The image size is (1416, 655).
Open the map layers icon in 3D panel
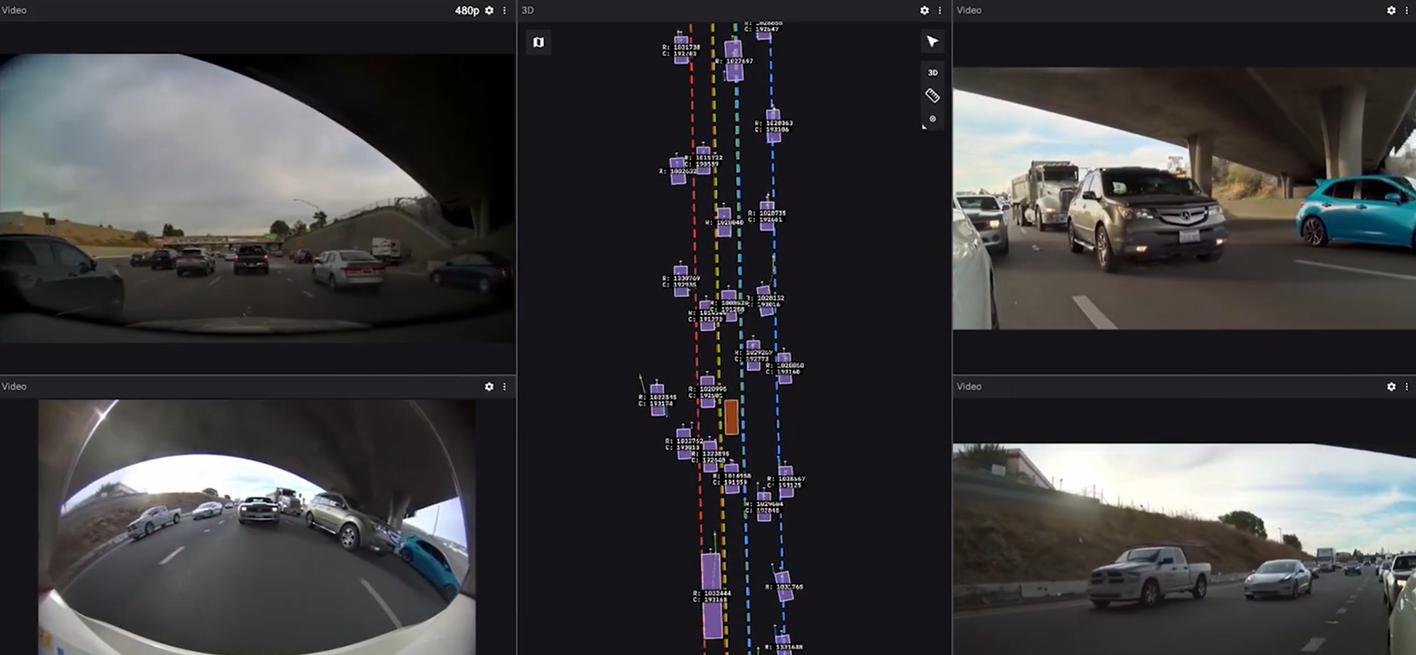click(538, 42)
